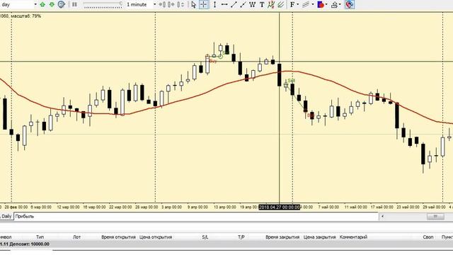The width and height of the screenshot is (453, 255).
Task: Select the Elliott wave numbering tool
Action: (271, 5)
